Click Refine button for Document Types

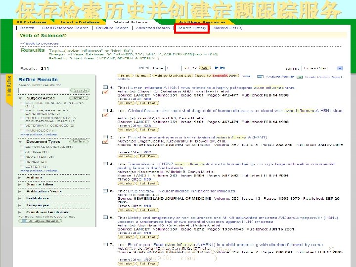(79, 141)
